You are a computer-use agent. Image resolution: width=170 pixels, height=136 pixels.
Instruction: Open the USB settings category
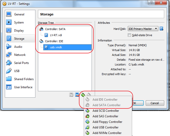(x=17, y=71)
